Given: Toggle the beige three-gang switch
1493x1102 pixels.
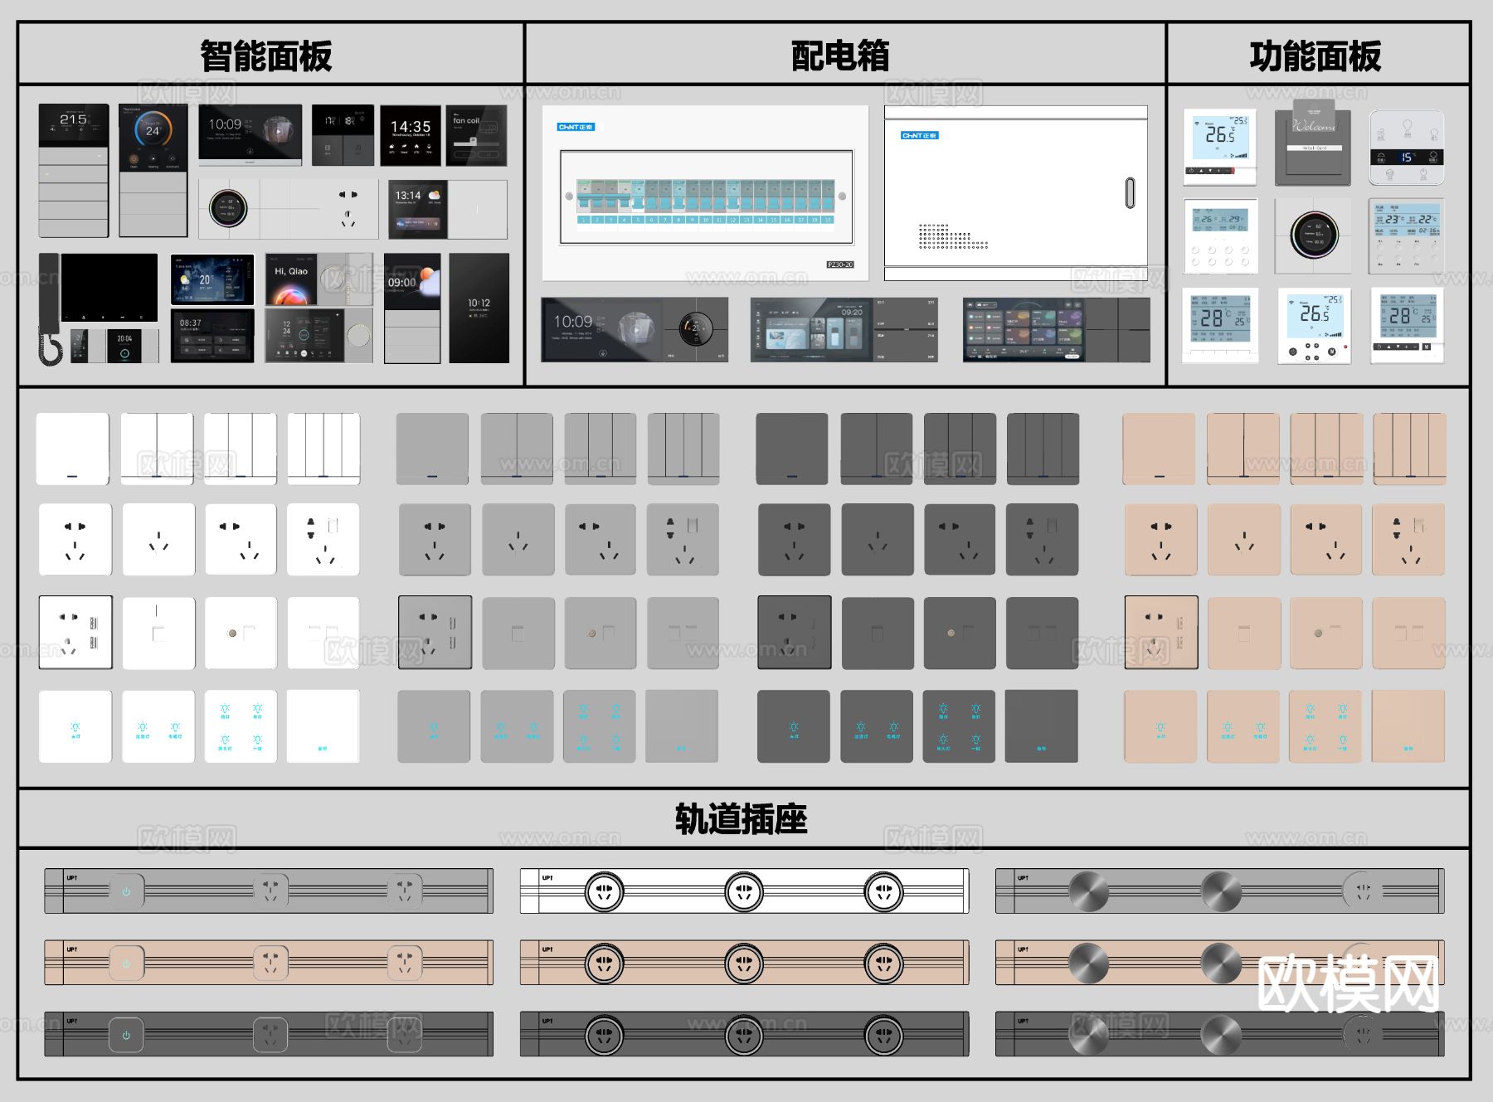Looking at the screenshot, I should pos(1325,449).
